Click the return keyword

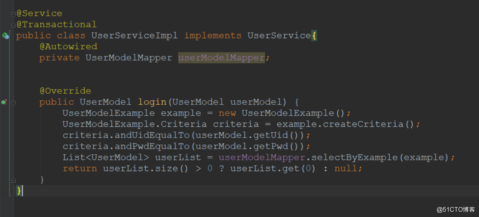[x=80, y=169]
